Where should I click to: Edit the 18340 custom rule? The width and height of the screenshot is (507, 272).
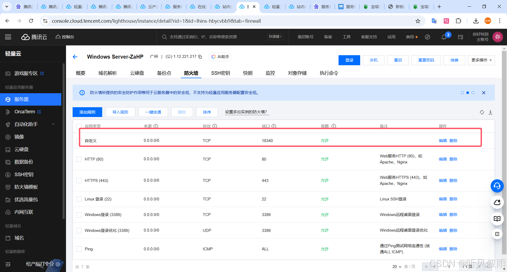coord(443,141)
